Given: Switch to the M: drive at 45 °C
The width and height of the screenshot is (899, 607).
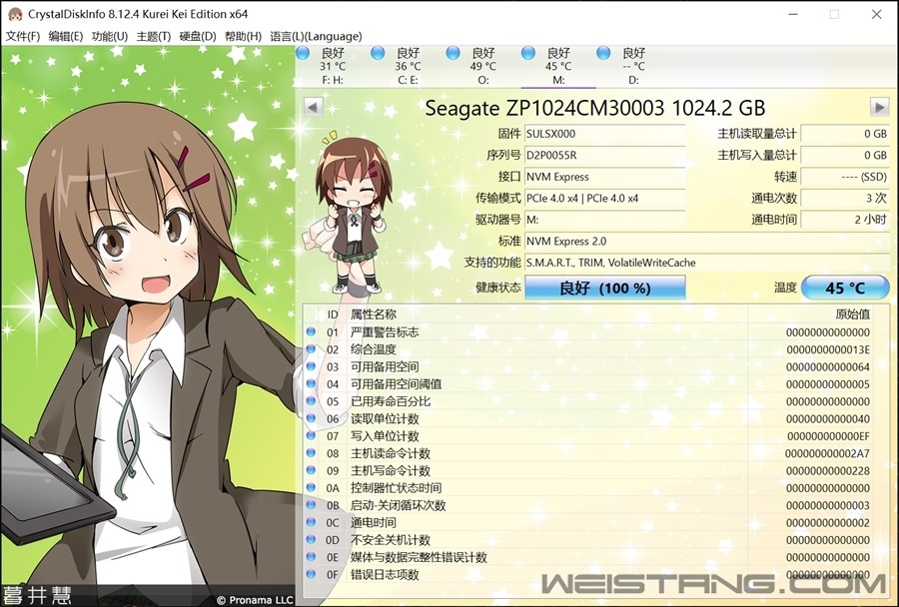Looking at the screenshot, I should pyautogui.click(x=557, y=66).
